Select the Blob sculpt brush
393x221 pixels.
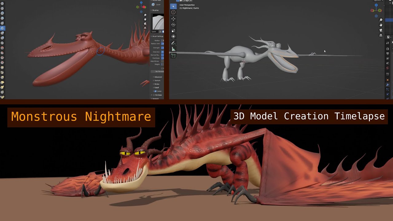[x=2, y=38]
